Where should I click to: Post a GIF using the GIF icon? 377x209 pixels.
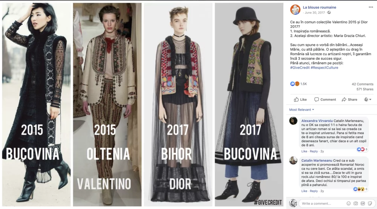(x=363, y=203)
